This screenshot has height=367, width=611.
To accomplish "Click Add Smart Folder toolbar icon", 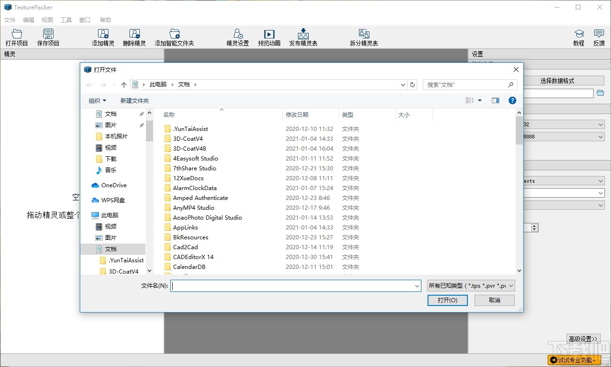I will (174, 37).
